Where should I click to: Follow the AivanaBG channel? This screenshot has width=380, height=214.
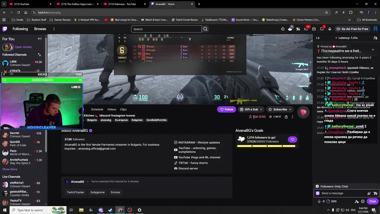[x=227, y=109]
